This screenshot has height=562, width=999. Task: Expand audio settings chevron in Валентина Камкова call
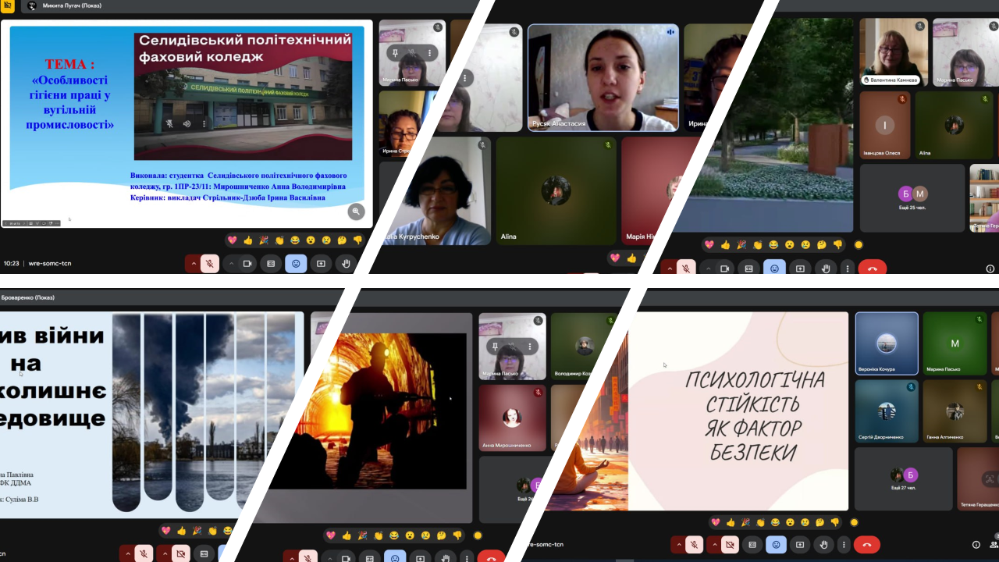coord(670,269)
